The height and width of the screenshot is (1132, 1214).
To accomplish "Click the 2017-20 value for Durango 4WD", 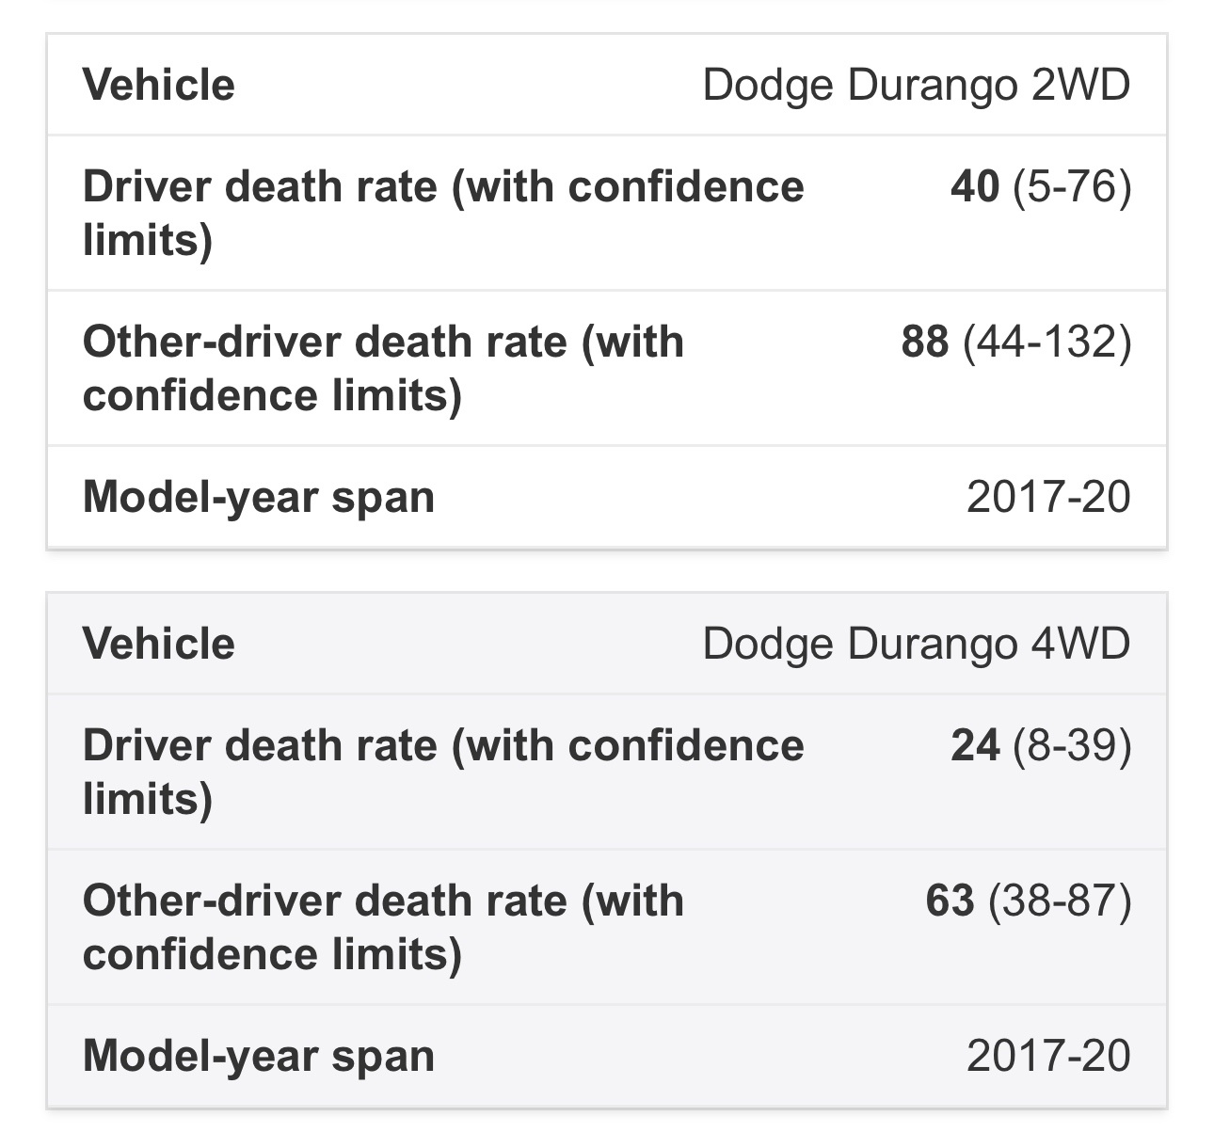I will click(1048, 1056).
